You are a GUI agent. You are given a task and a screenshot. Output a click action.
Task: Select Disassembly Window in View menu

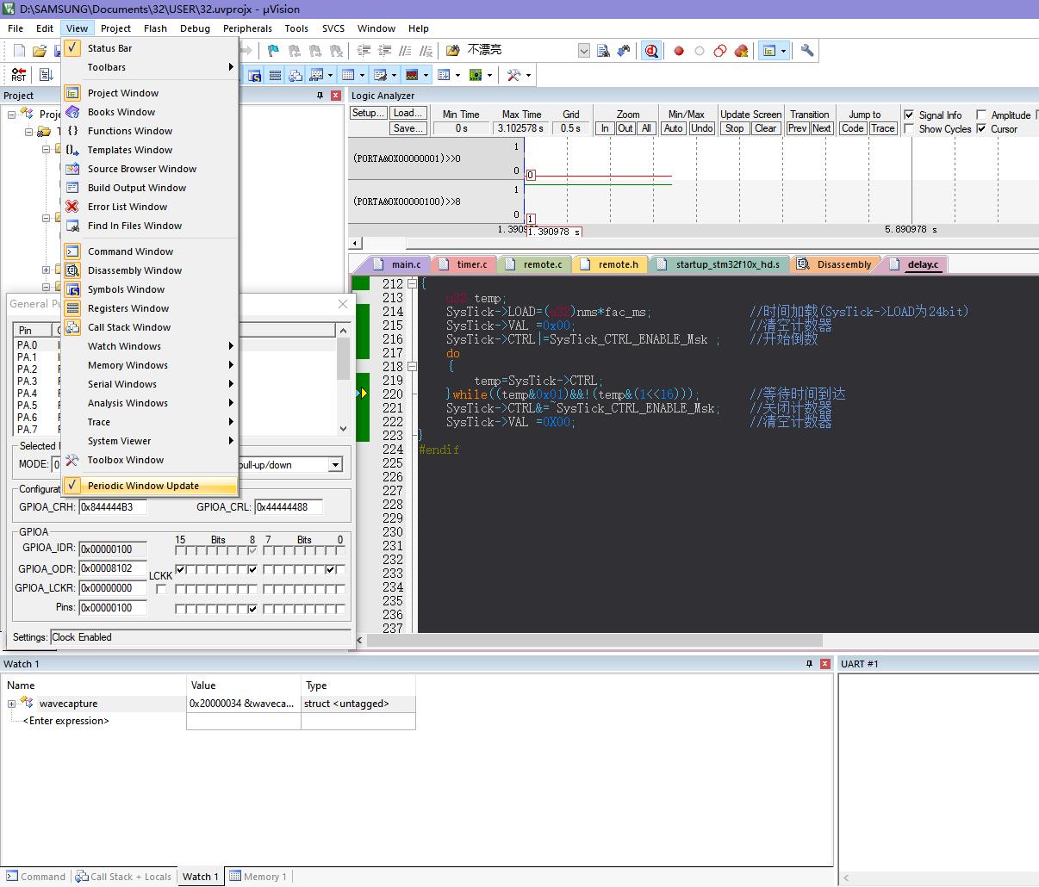134,270
